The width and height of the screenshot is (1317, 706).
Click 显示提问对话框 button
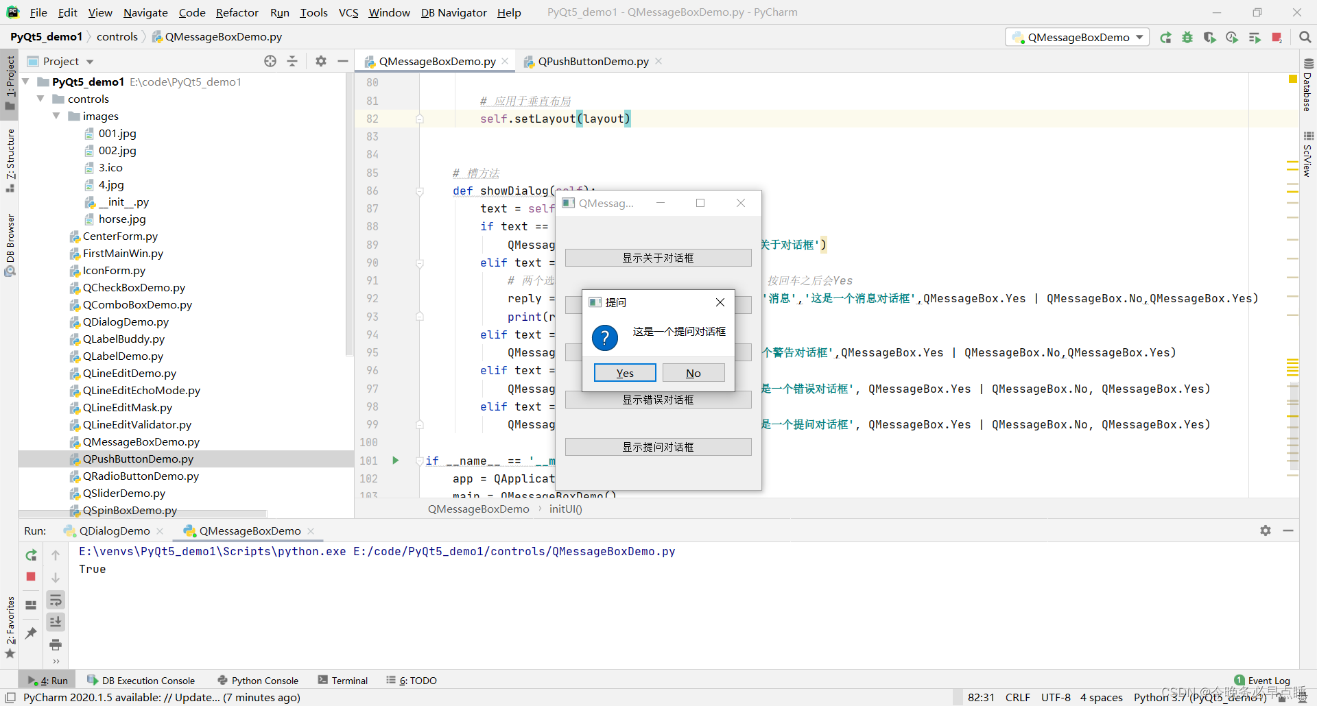click(658, 447)
